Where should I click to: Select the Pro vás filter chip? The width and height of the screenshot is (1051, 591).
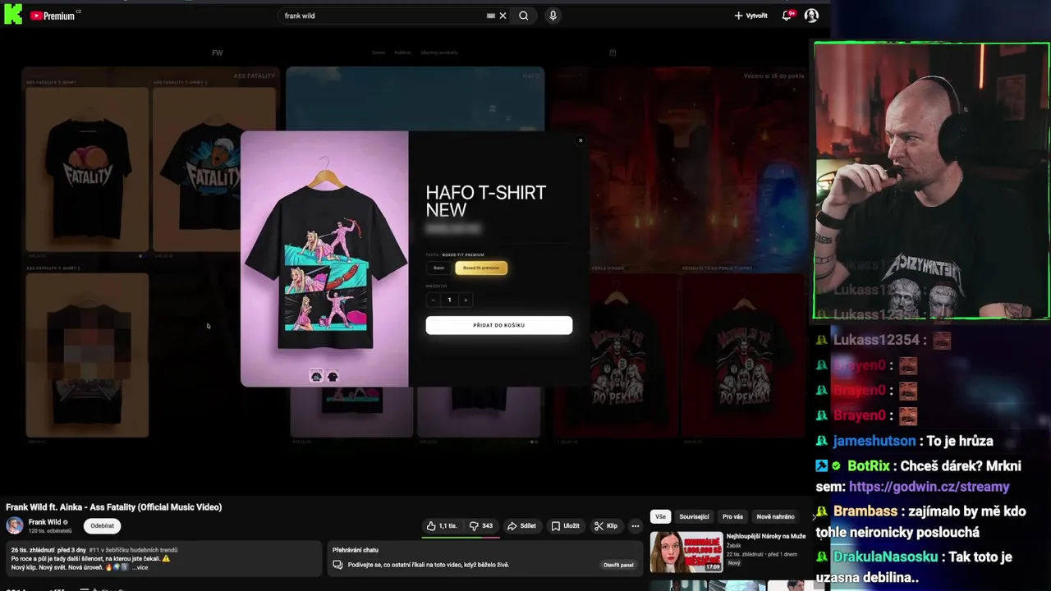click(732, 516)
